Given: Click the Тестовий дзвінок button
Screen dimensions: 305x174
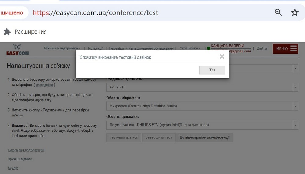Looking at the screenshot, I should pos(124,137).
